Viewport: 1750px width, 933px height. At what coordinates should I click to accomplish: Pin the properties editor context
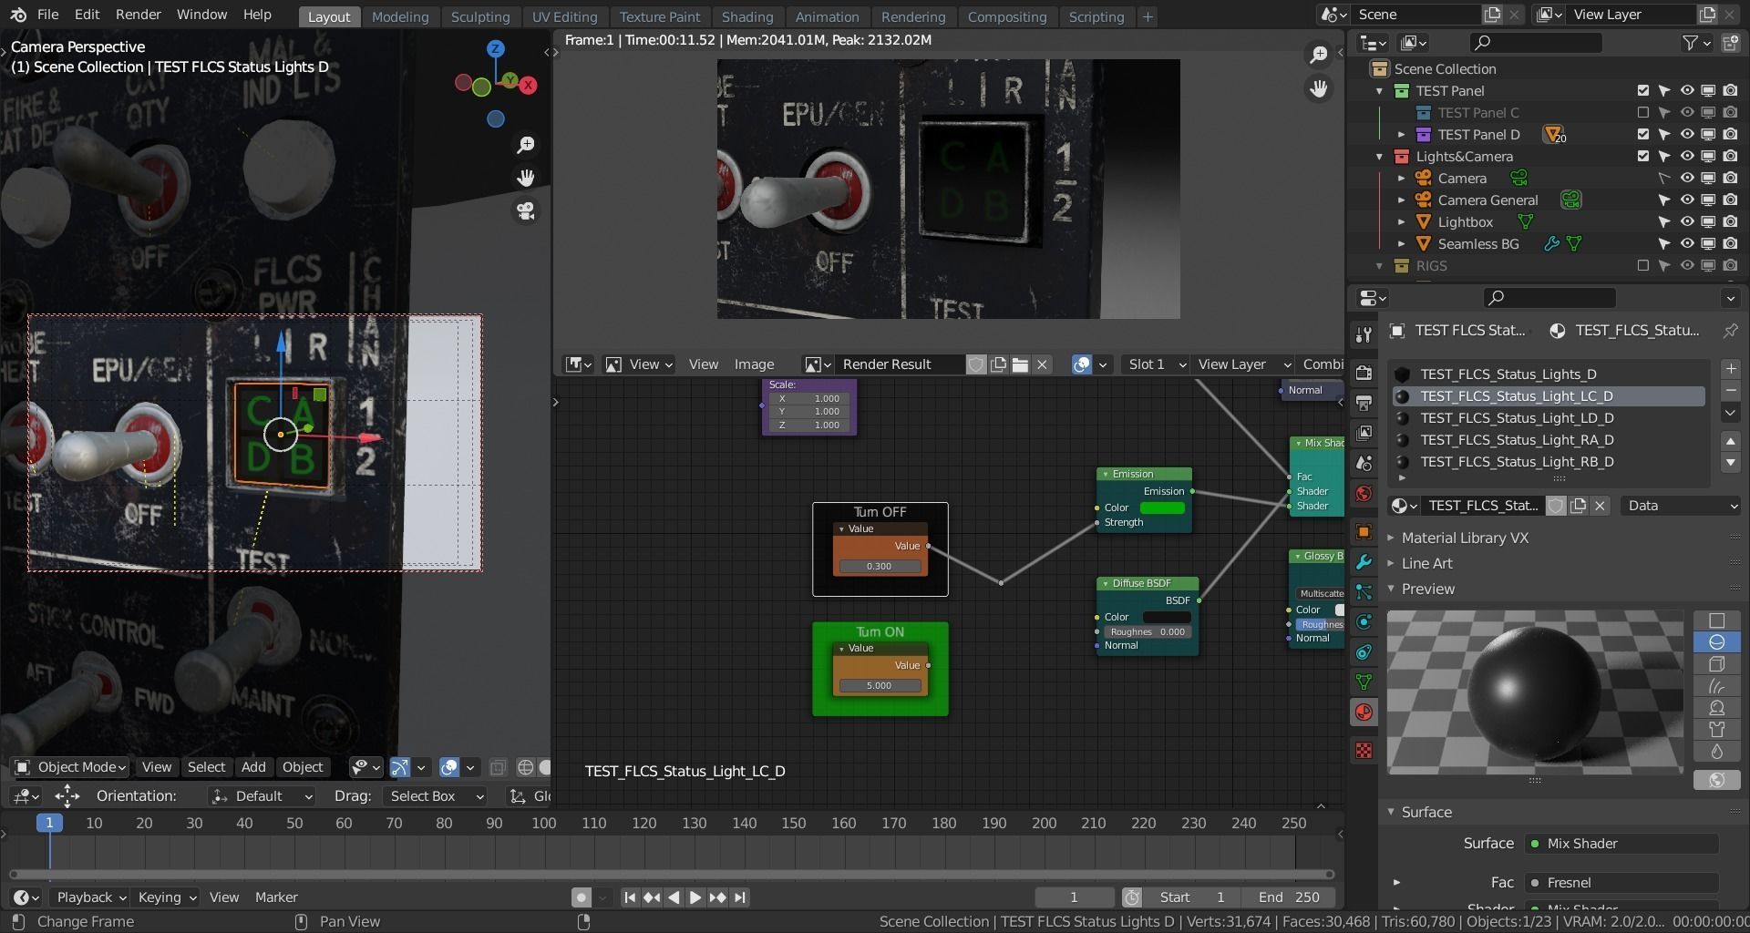point(1729,331)
